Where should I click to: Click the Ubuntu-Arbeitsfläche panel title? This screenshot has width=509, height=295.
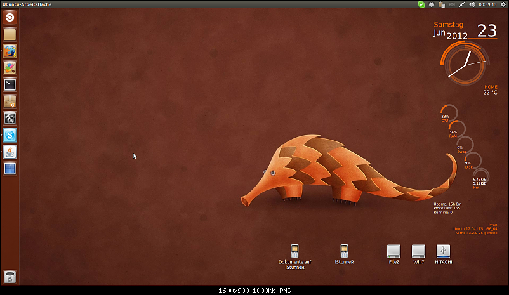click(27, 4)
